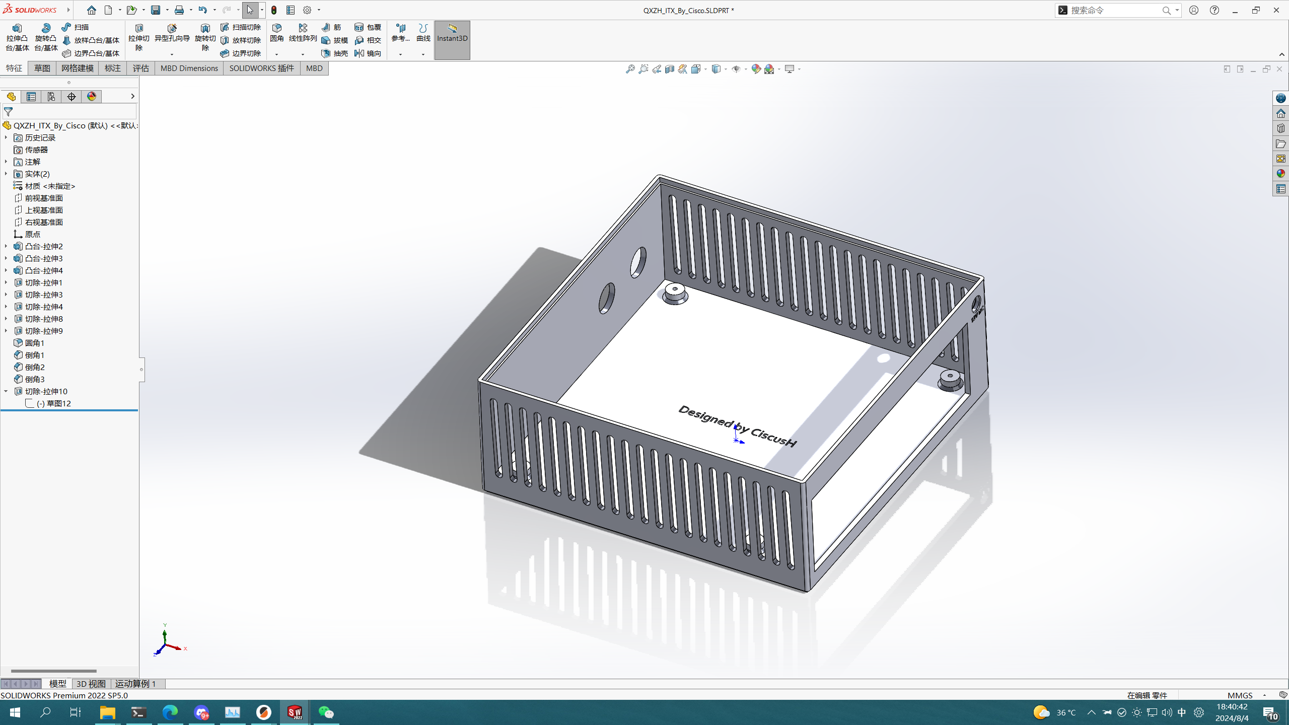Click the DisplayManager appearance ball icon

click(x=92, y=97)
